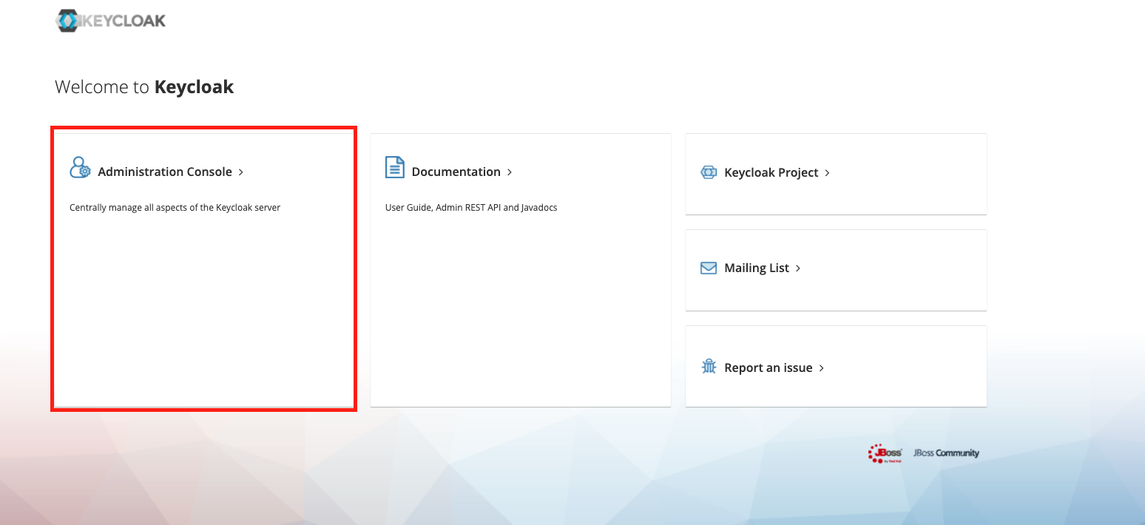The width and height of the screenshot is (1145, 525).
Task: Open the Mailing List link
Action: click(757, 268)
